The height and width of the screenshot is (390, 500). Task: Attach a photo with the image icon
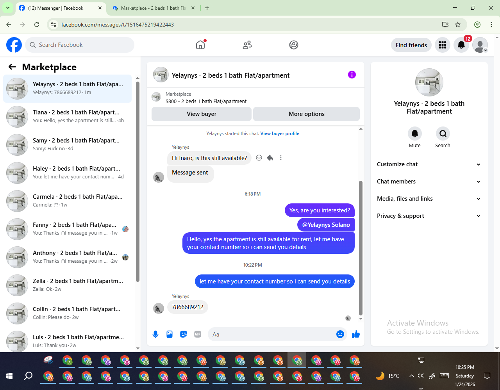click(x=170, y=334)
